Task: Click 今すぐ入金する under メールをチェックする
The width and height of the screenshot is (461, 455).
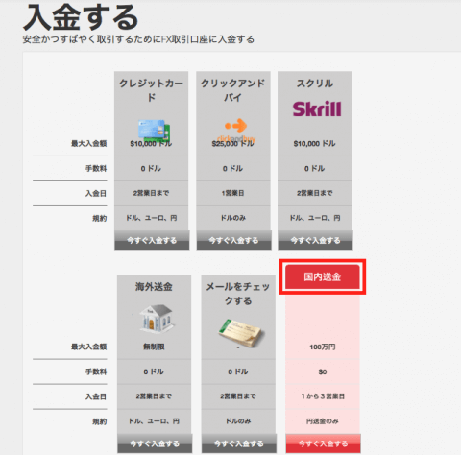Action: click(239, 443)
